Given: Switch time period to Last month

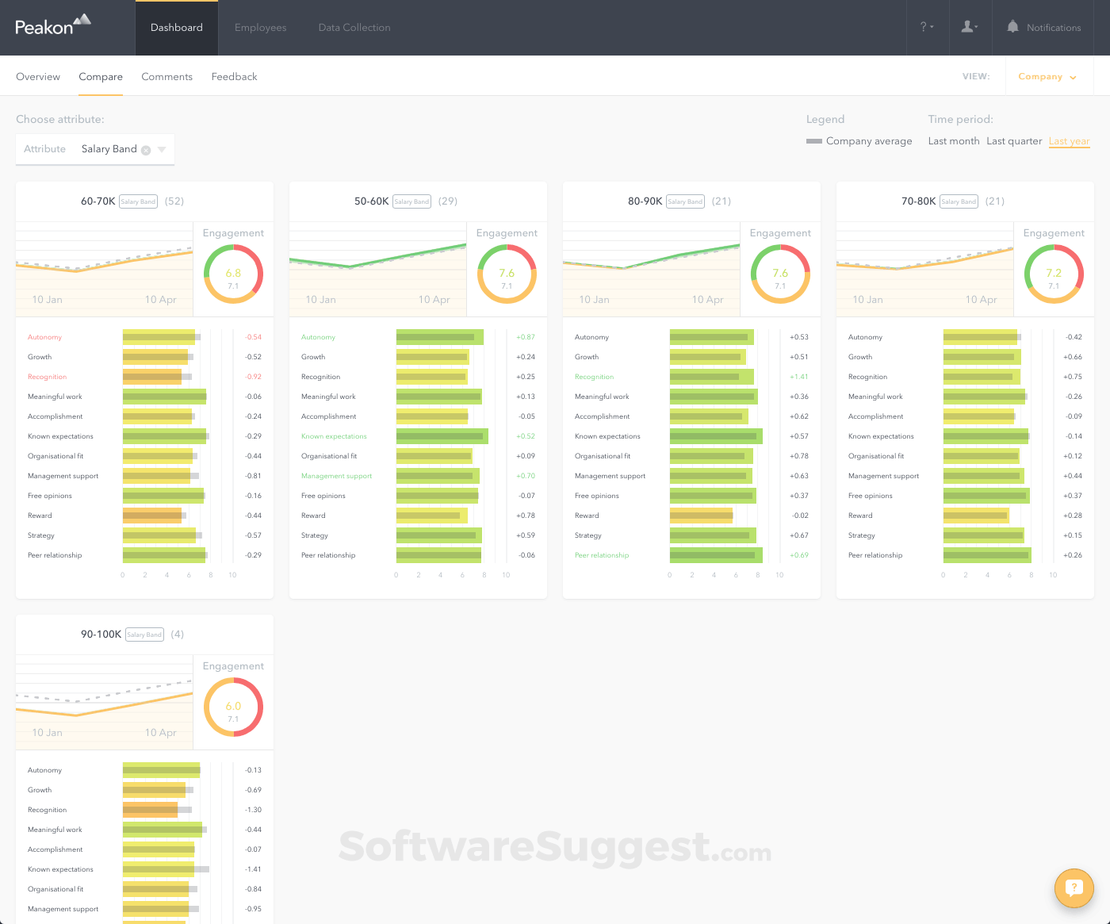Looking at the screenshot, I should 953,140.
